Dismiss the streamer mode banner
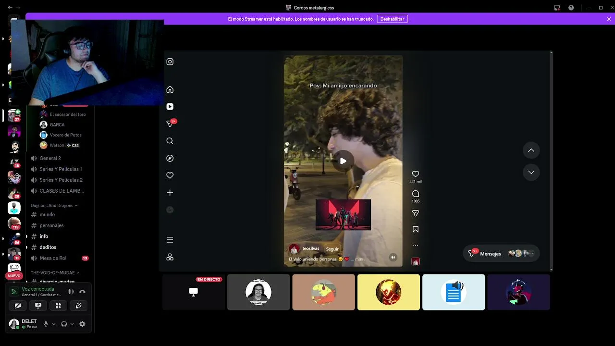615x346 pixels. 609,19
